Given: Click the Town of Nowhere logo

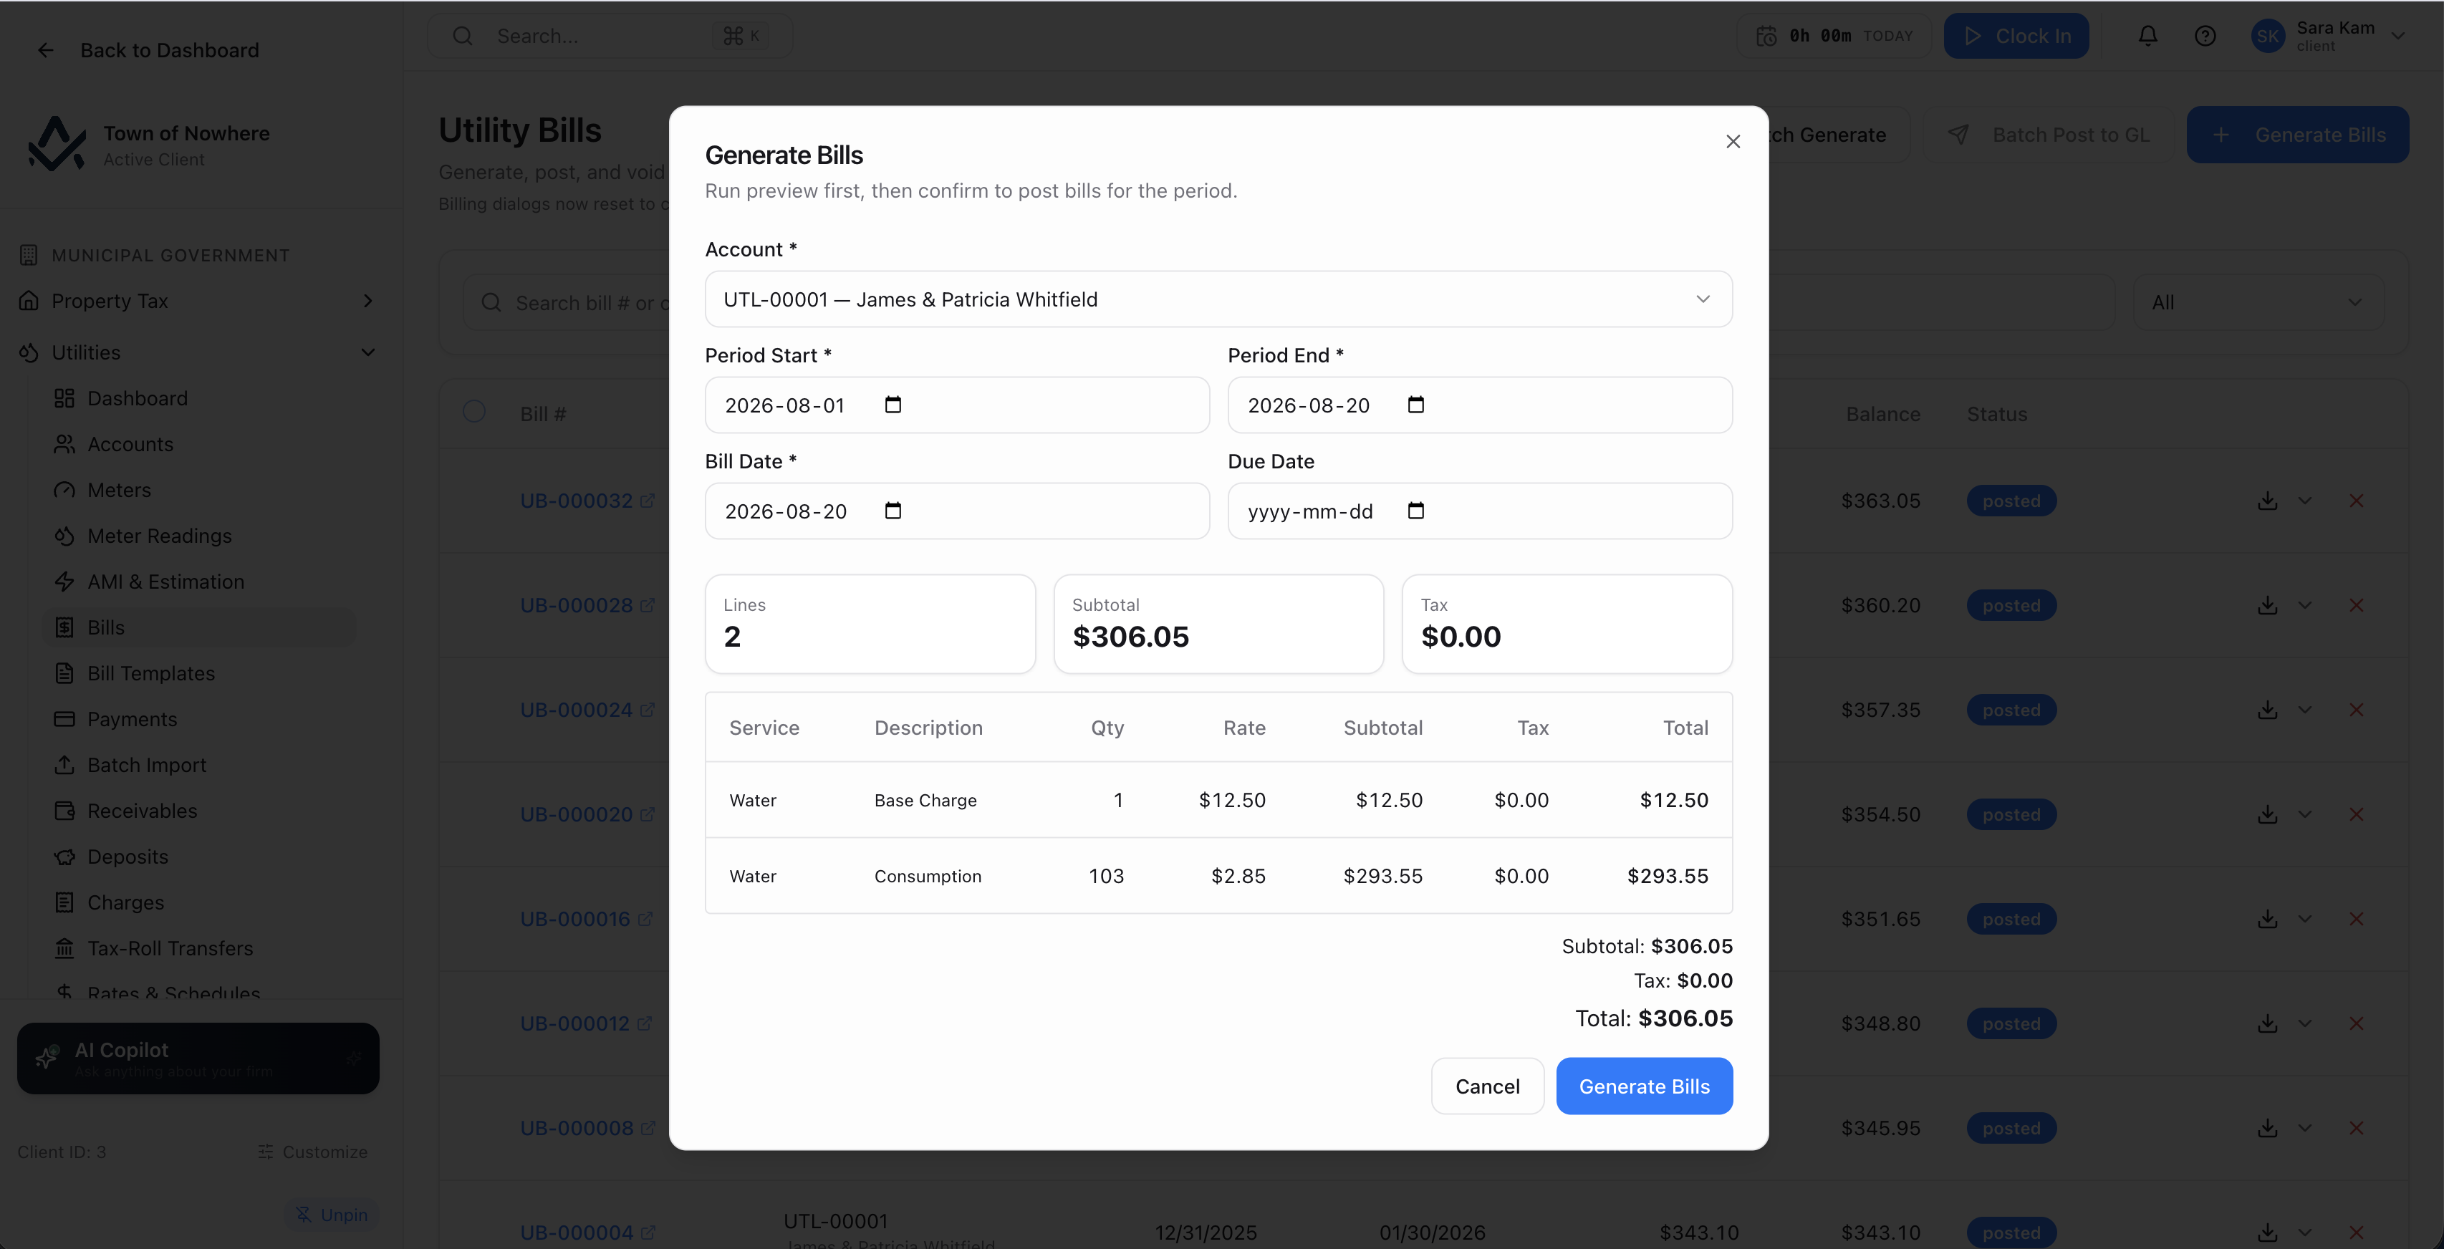Looking at the screenshot, I should coord(57,144).
